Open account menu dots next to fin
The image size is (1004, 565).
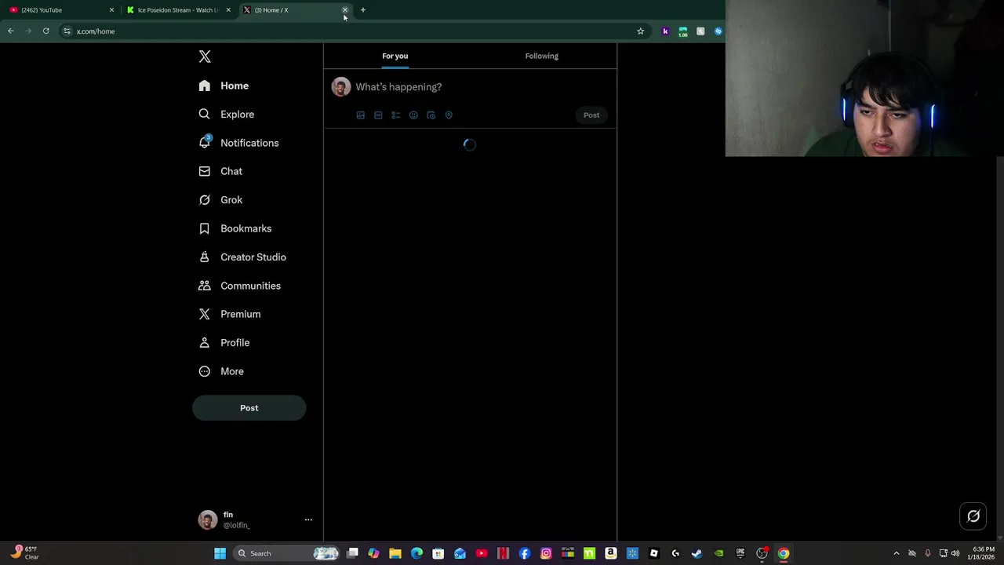308,519
